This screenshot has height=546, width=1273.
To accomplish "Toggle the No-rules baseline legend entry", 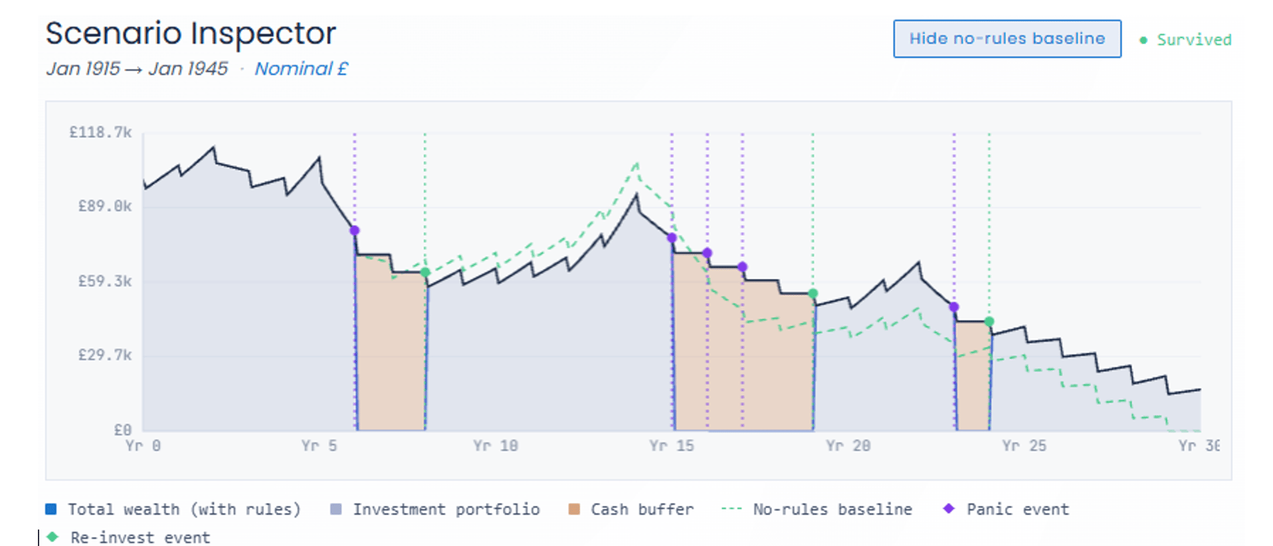I will pyautogui.click(x=817, y=509).
